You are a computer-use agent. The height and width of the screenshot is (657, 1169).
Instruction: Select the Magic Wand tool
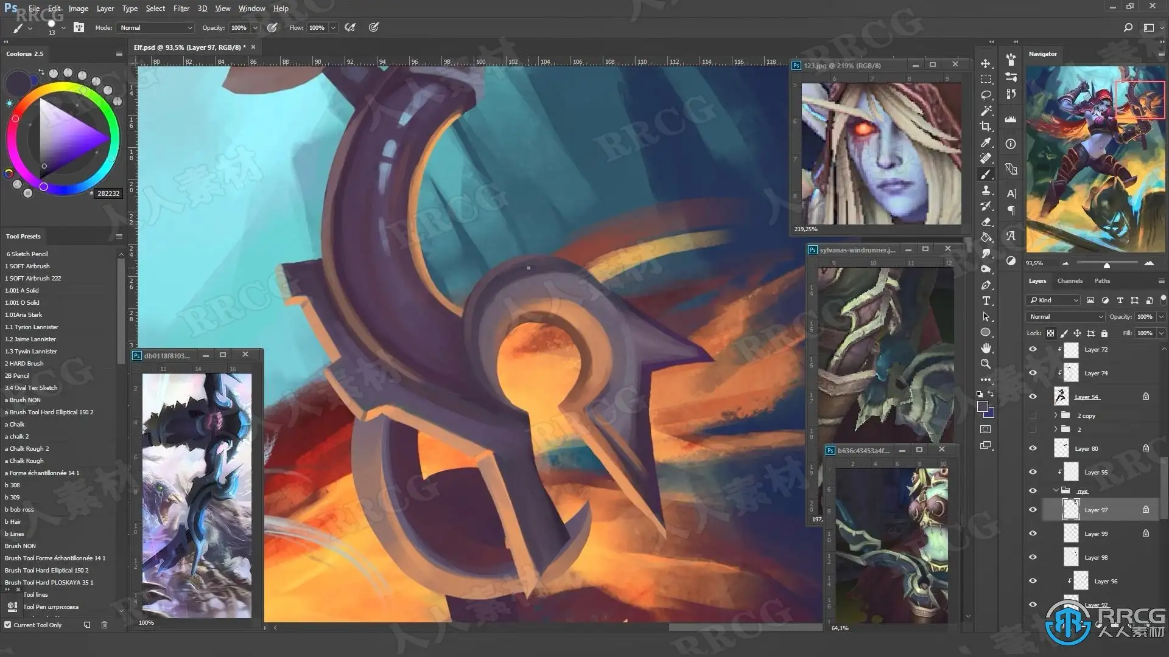pos(986,111)
